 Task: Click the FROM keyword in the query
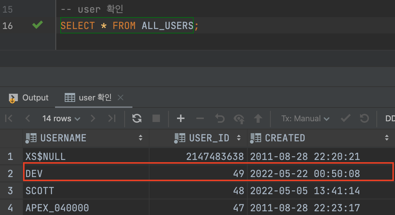[124, 26]
